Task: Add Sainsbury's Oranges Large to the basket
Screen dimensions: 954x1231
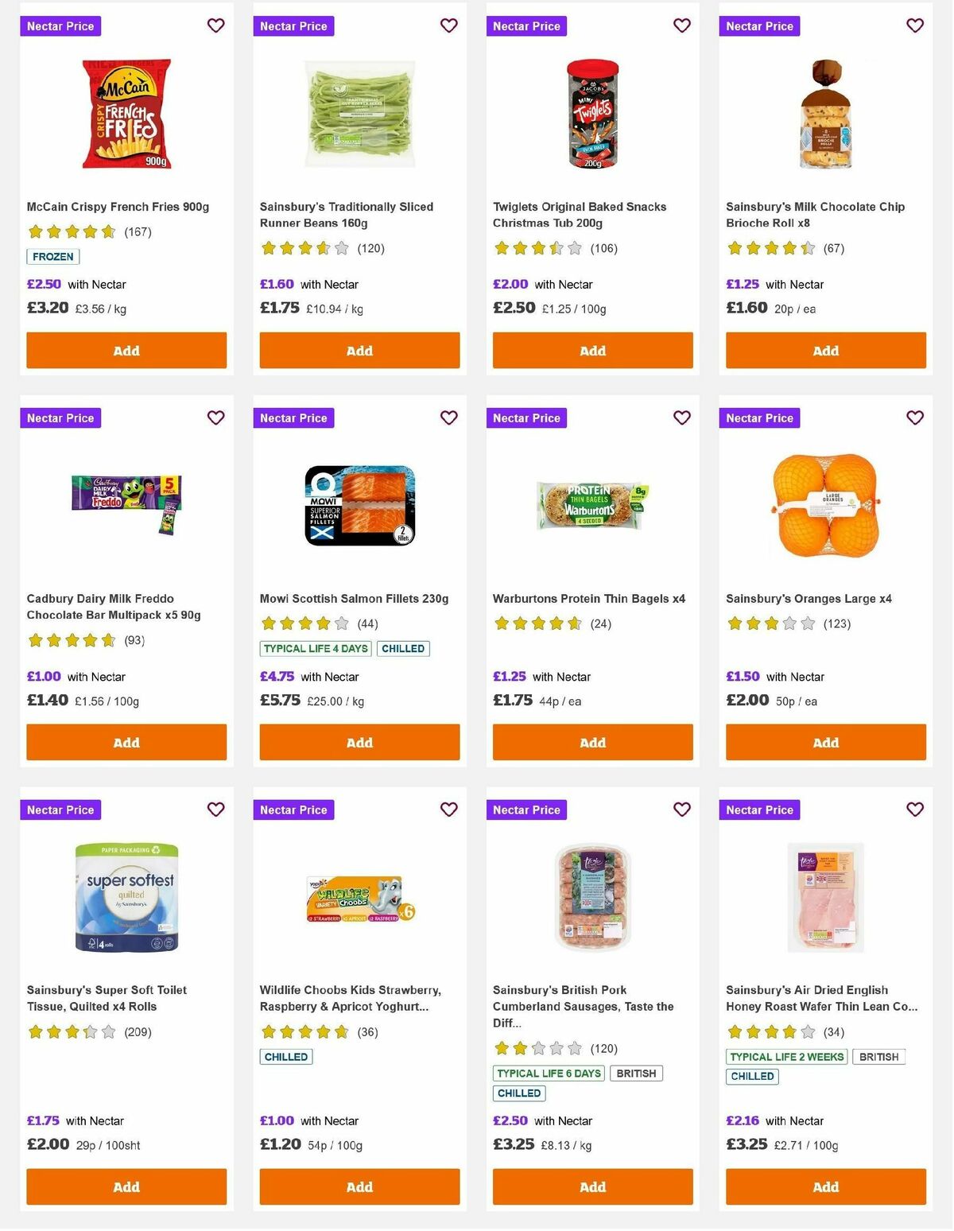Action: point(825,742)
